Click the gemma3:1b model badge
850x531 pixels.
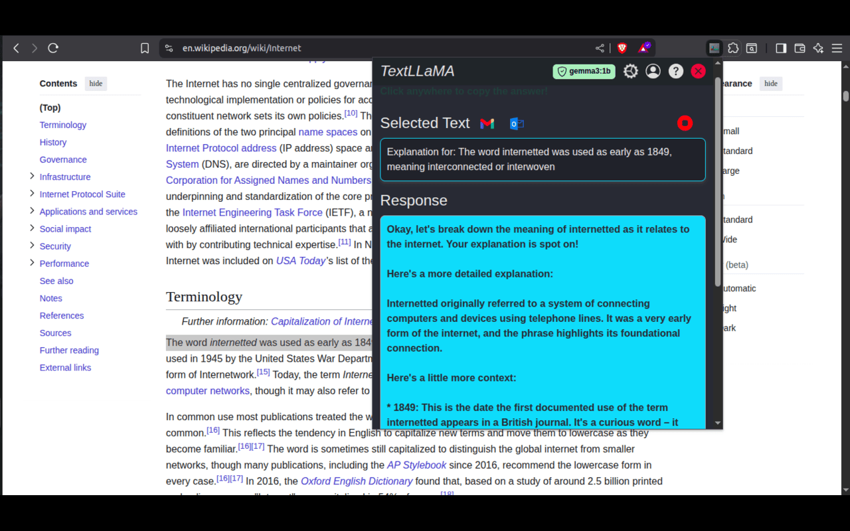pyautogui.click(x=584, y=71)
